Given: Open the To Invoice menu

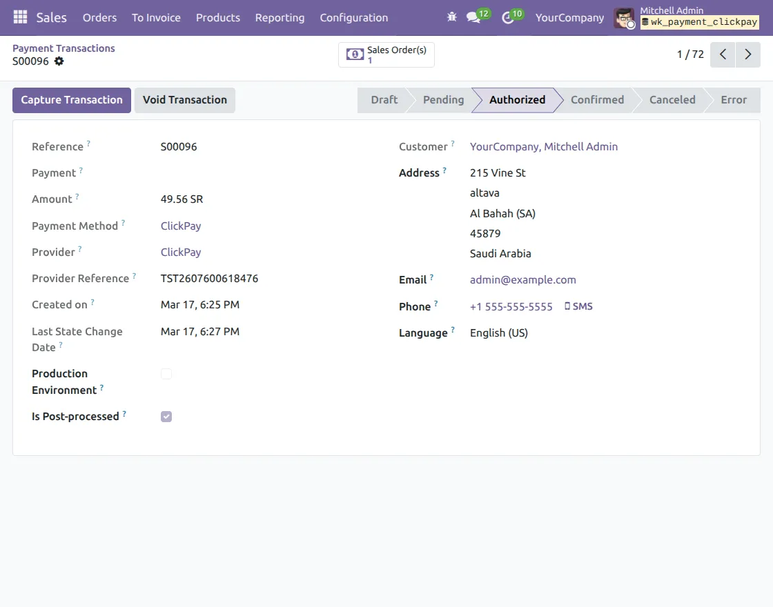Looking at the screenshot, I should tap(156, 18).
